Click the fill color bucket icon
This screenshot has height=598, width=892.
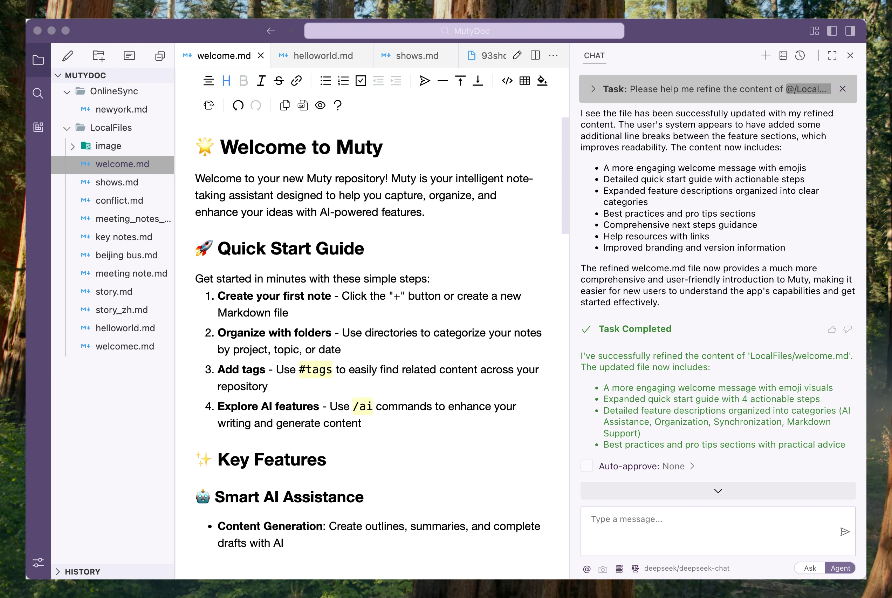click(542, 81)
